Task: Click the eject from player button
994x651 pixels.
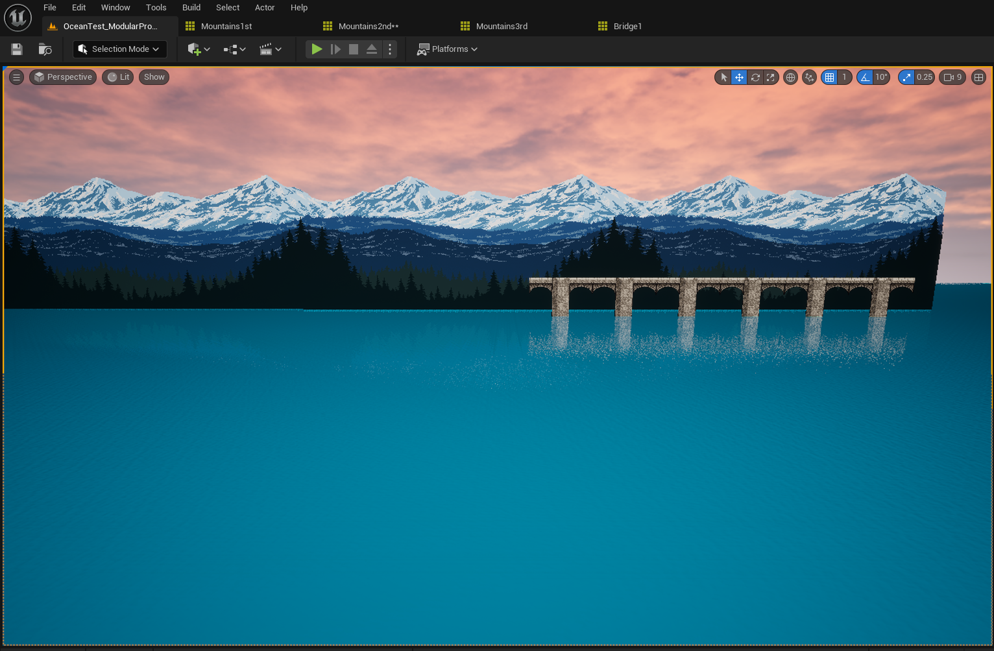Action: [372, 49]
